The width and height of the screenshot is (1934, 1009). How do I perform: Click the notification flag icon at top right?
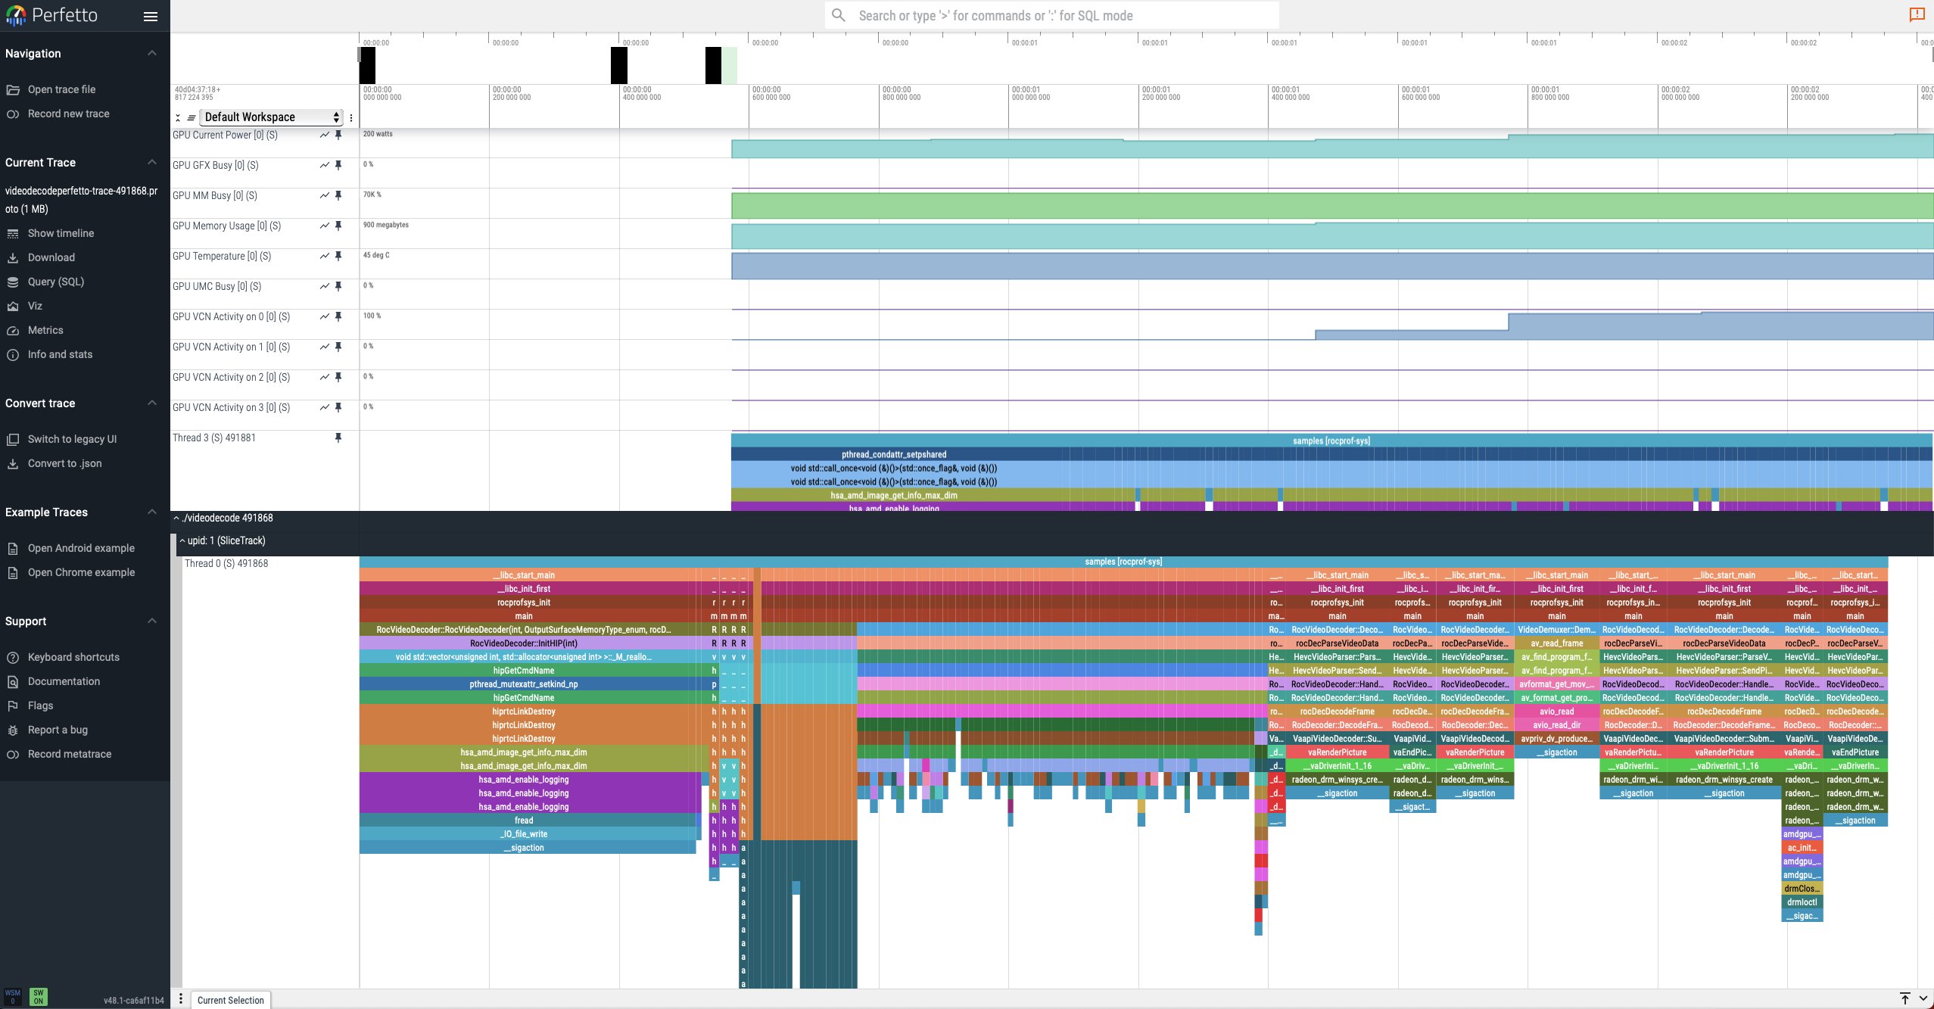pyautogui.click(x=1917, y=14)
